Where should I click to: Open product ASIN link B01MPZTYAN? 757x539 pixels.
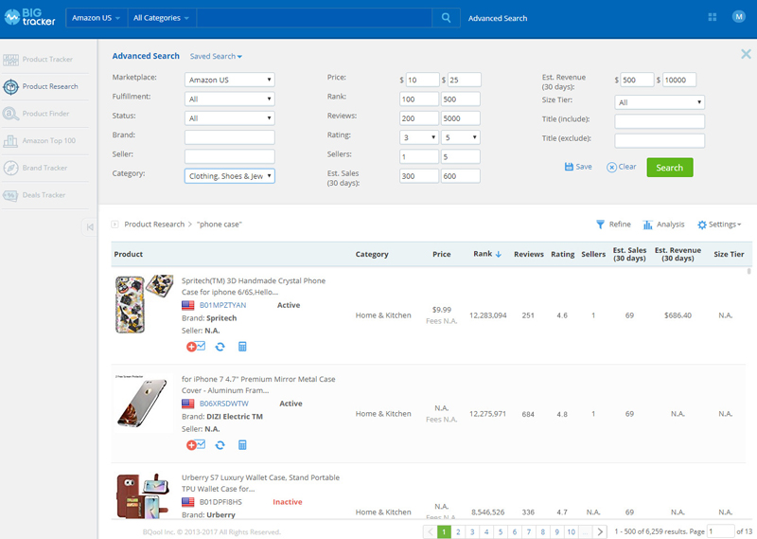click(x=222, y=306)
